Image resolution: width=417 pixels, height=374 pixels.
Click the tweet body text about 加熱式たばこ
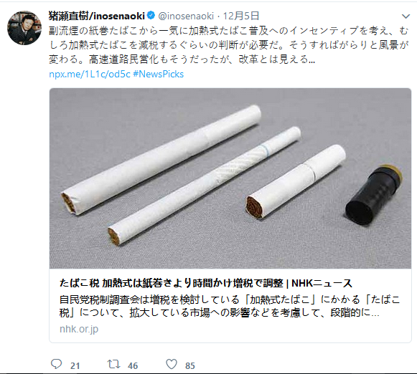point(229,45)
